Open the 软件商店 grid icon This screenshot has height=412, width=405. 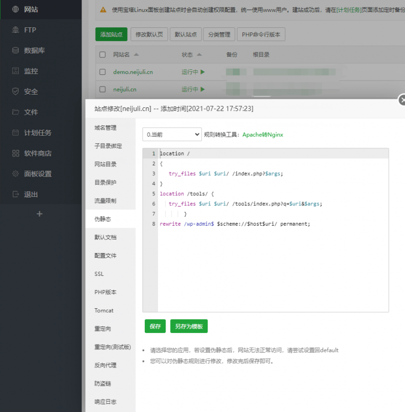point(15,153)
